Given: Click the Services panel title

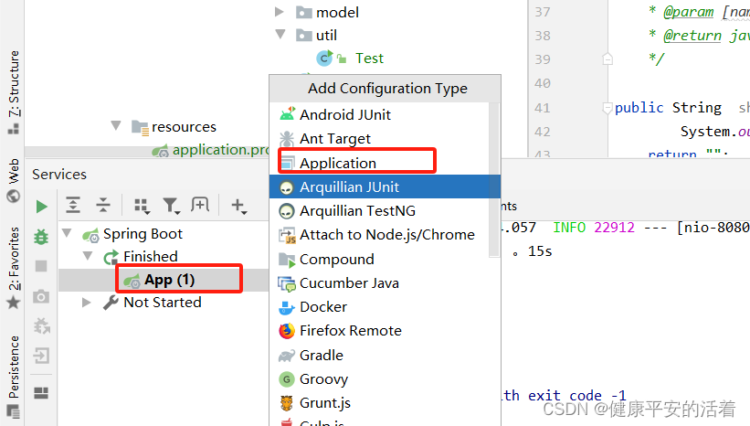Looking at the screenshot, I should coord(59,175).
